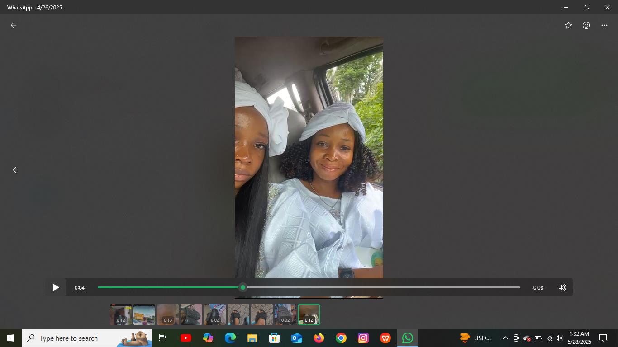This screenshot has height=347, width=618.
Task: Select the highlighted last 0:12 thumbnail
Action: tap(309, 314)
